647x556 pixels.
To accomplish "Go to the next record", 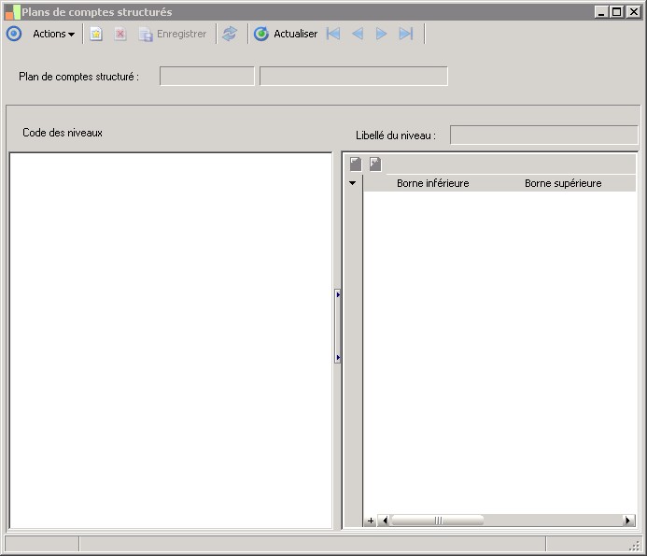I will point(381,34).
